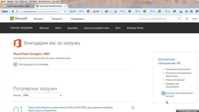The height and width of the screenshot is (112, 199).
Task: Click 'Драйверы для оборудования' list item
Action: pos(172,85)
